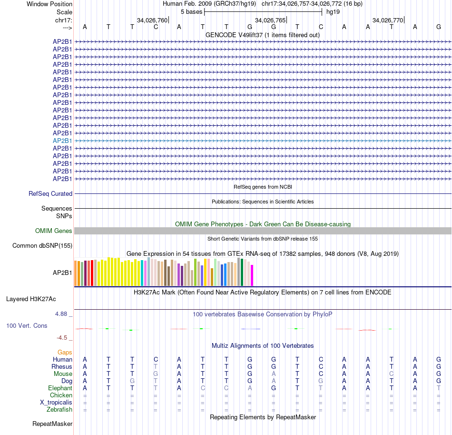The height and width of the screenshot is (435, 452).
Task: Click the Window Position label
Action: pyautogui.click(x=49, y=4)
